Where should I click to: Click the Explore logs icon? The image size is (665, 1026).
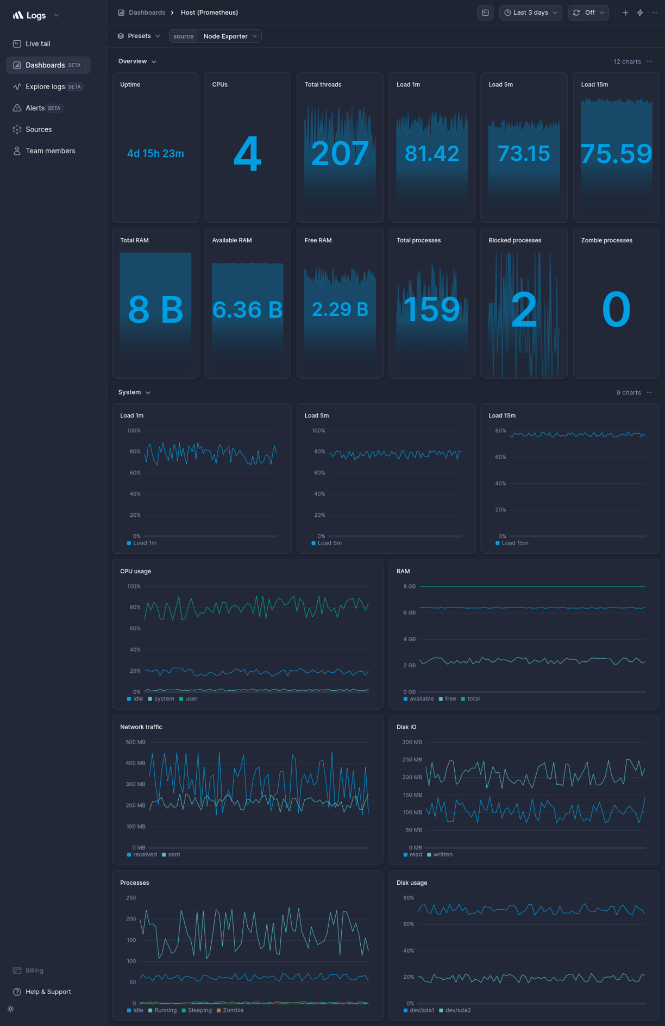17,86
